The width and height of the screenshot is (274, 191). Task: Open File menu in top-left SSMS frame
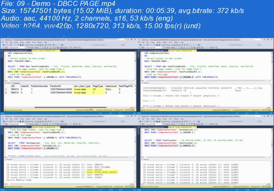click(x=3, y=42)
